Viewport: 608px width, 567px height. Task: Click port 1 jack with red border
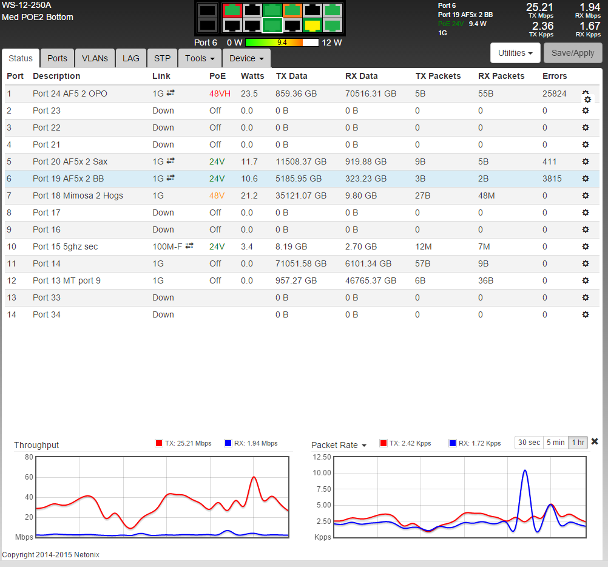click(x=232, y=10)
